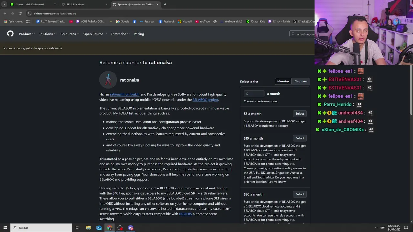Close the Stream - Kick Dashboard tab
The height and width of the screenshot is (232, 413).
point(55,5)
